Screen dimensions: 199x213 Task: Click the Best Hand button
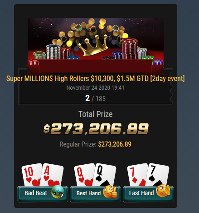coord(95,194)
